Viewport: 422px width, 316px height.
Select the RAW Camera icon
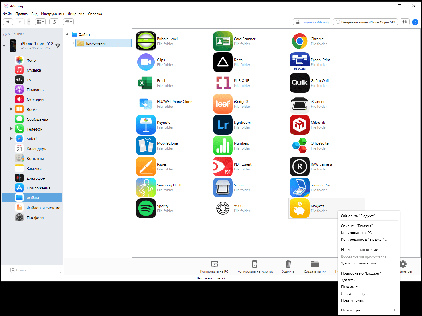pos(300,166)
